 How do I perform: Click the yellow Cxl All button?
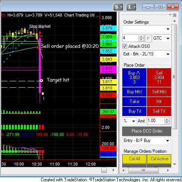[x=134, y=159]
